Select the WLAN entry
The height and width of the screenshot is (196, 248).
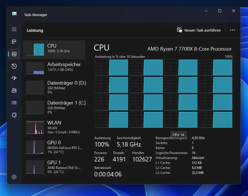coord(54,127)
